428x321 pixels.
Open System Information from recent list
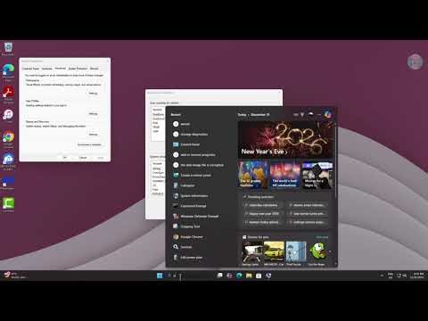click(202, 196)
